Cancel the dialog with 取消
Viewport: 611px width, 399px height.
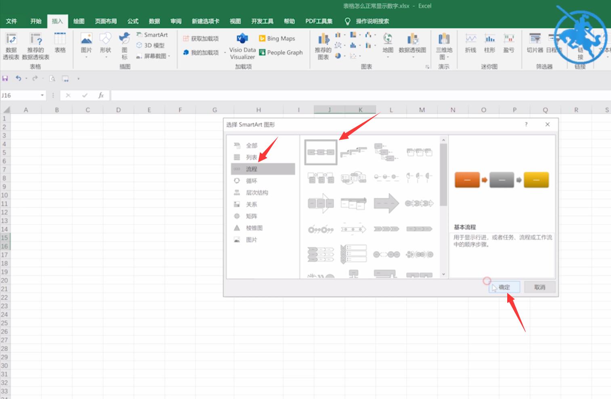point(540,287)
